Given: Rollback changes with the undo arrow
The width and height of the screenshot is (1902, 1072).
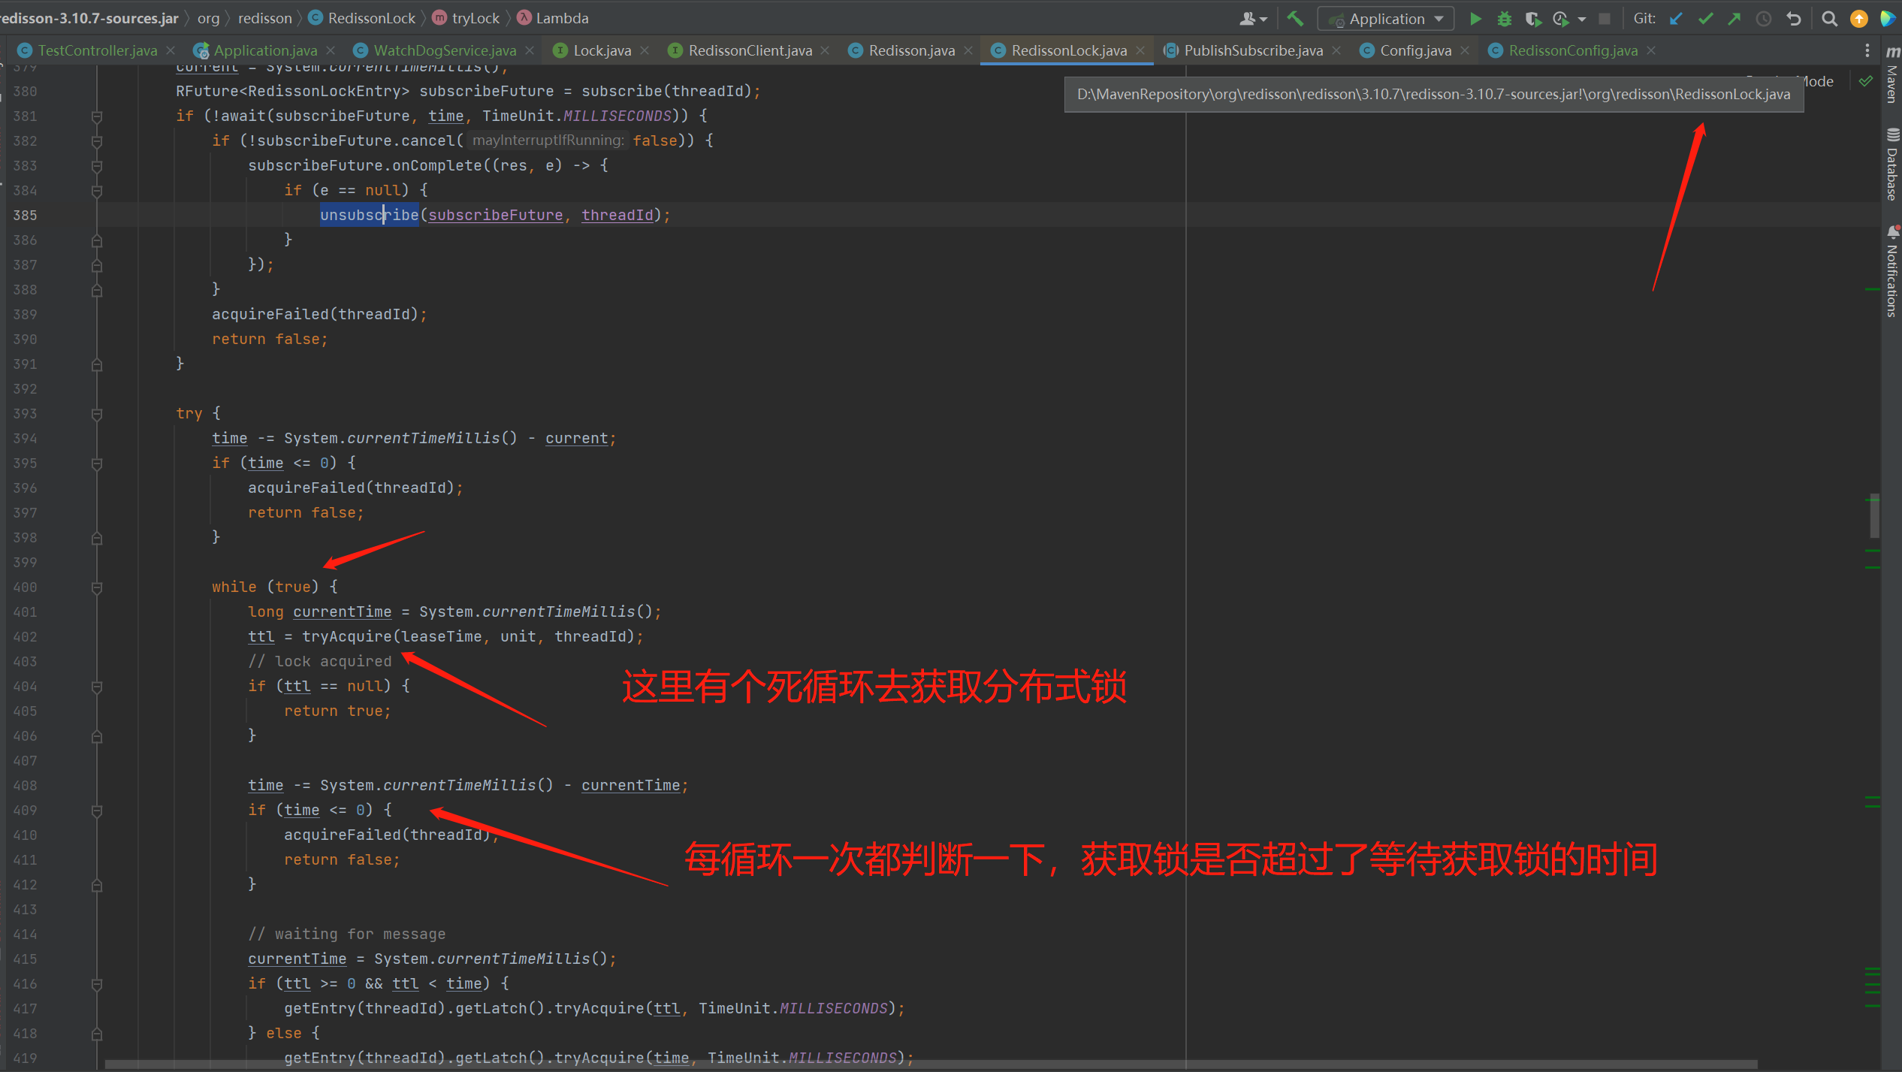Looking at the screenshot, I should point(1794,19).
